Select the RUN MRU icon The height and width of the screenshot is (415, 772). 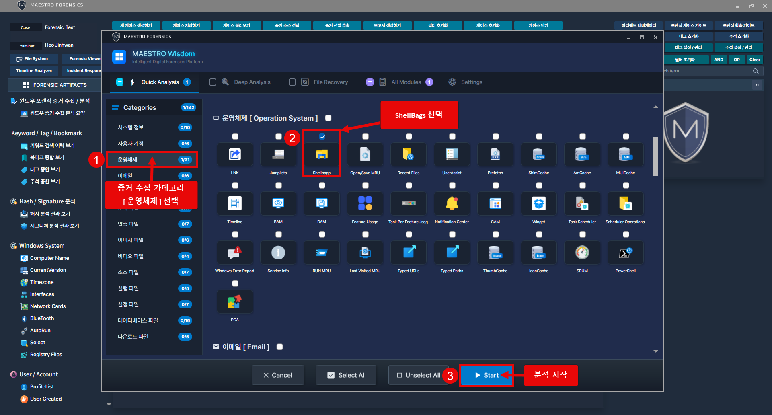point(322,253)
